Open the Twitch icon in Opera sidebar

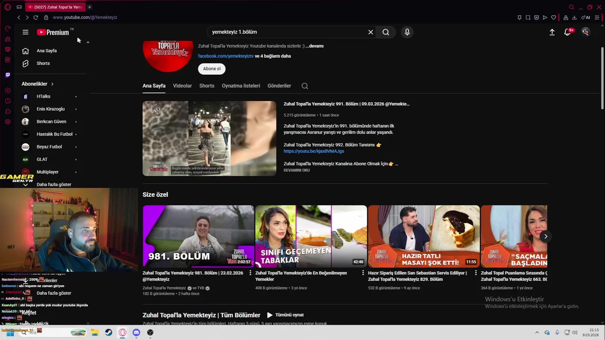coord(8,75)
